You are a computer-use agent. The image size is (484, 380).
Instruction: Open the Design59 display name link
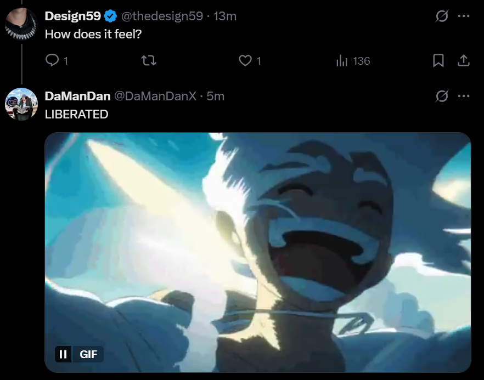pyautogui.click(x=73, y=16)
